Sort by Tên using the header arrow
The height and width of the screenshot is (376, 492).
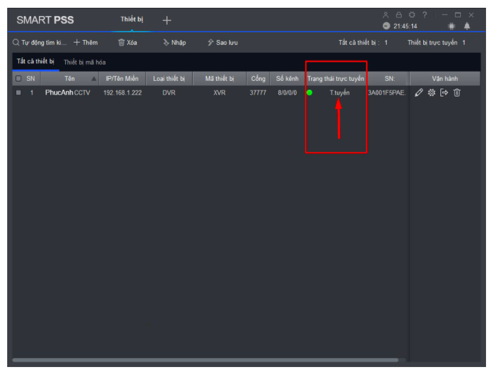[93, 79]
